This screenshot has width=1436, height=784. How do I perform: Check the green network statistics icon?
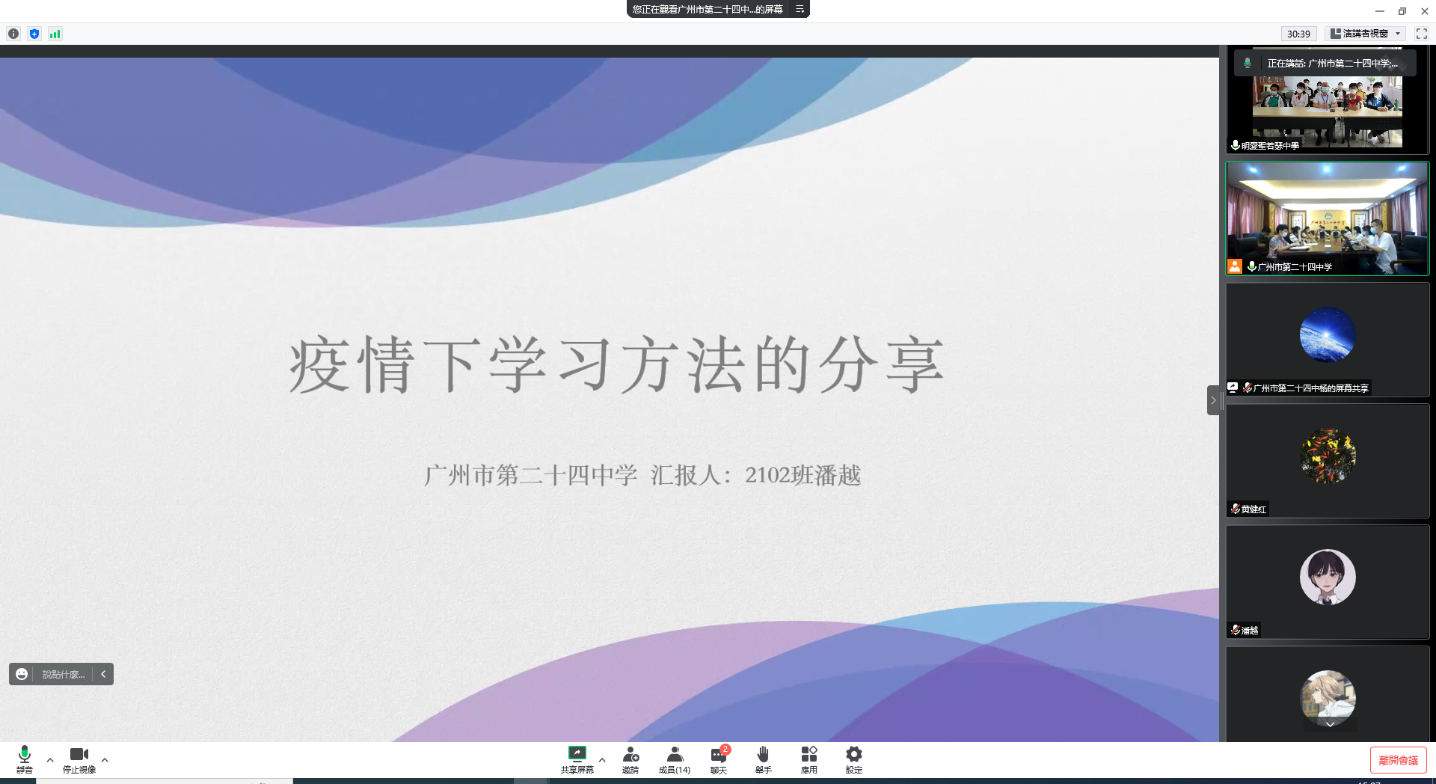55,34
